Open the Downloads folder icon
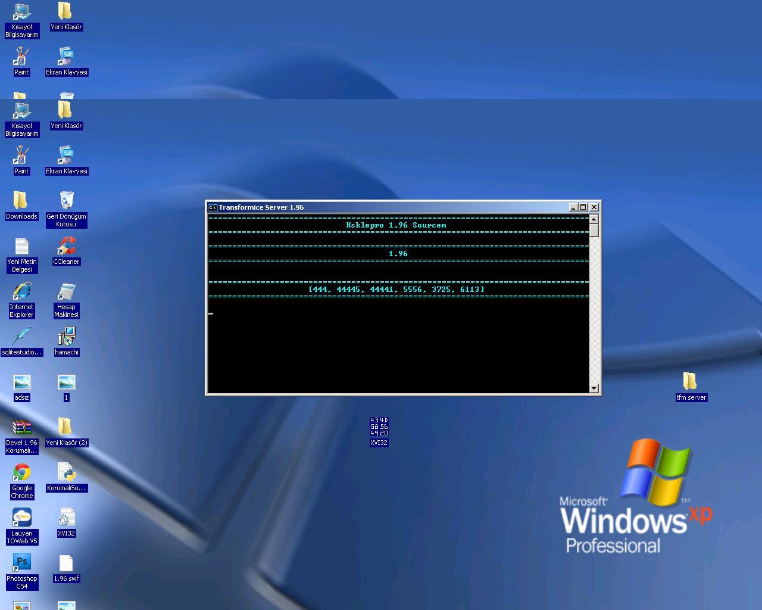Viewport: 762px width, 610px height. tap(21, 206)
